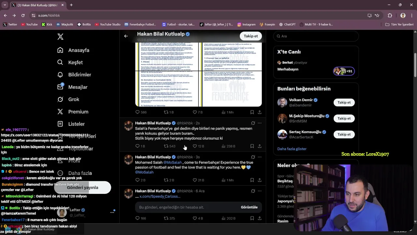Open the +91 live space listeners
This screenshot has height=235, width=417.
[344, 71]
